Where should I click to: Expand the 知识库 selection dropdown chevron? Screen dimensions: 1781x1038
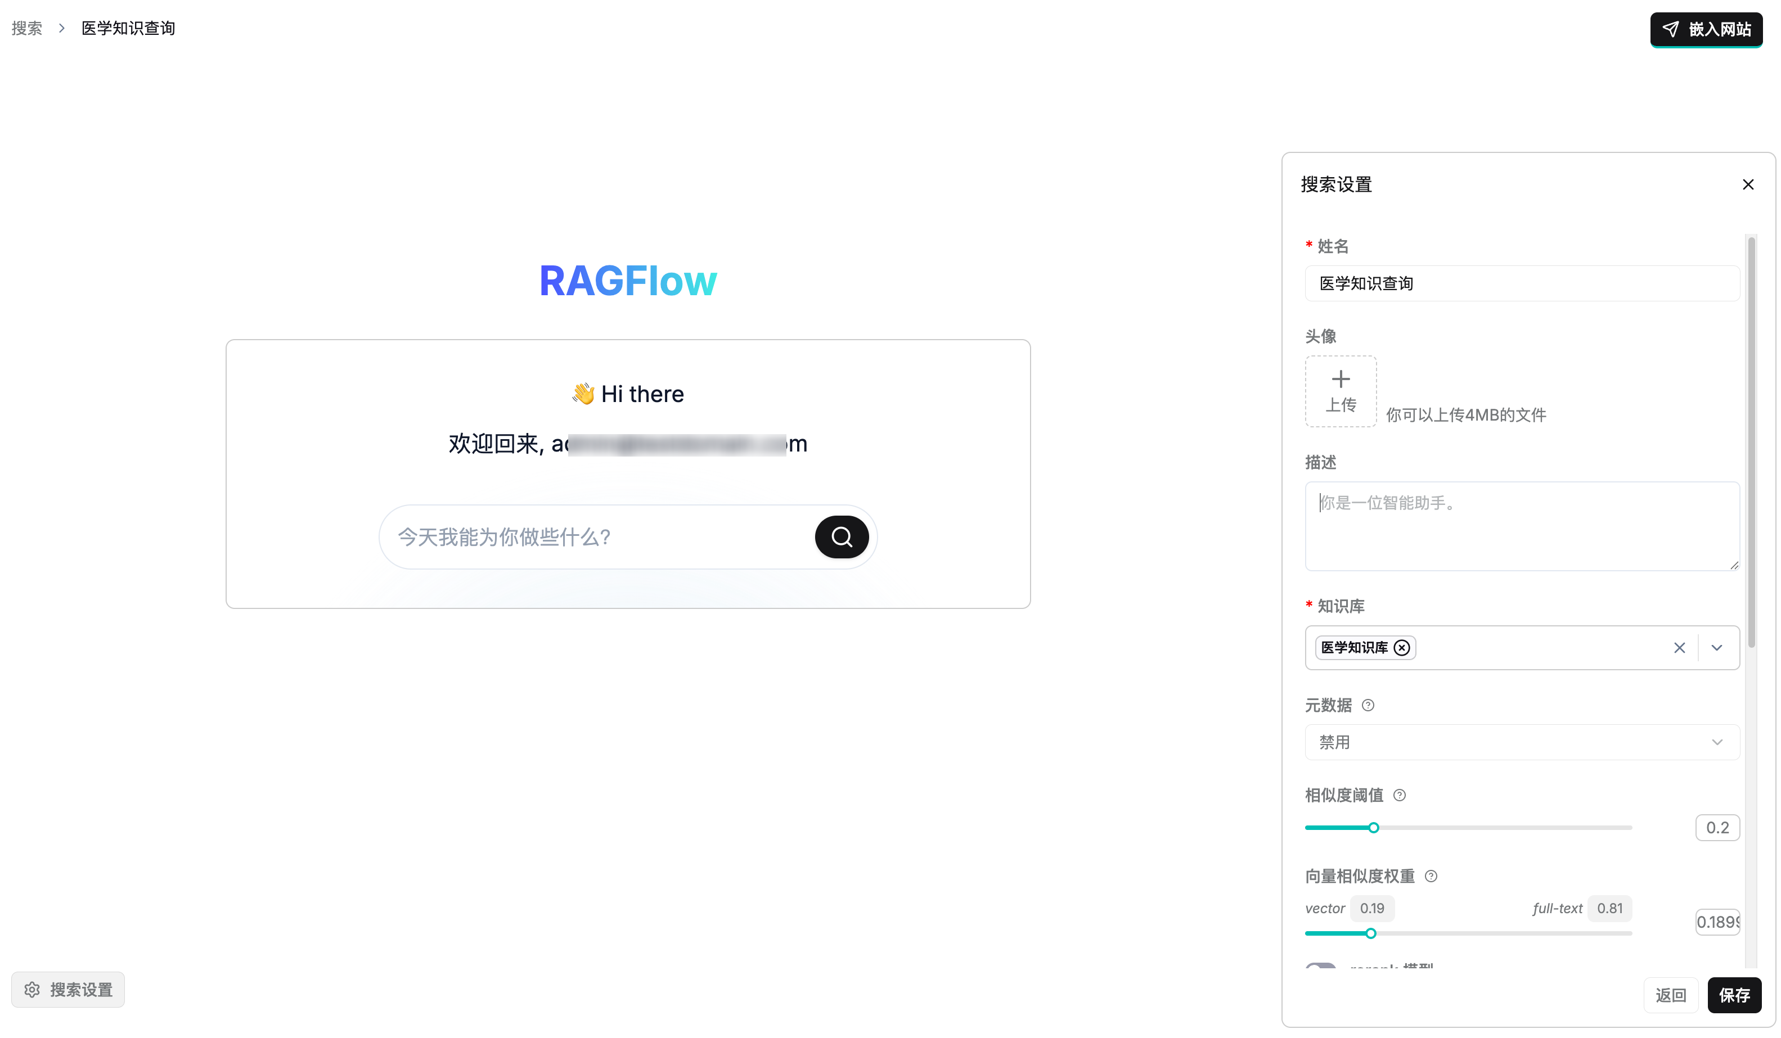pos(1717,647)
